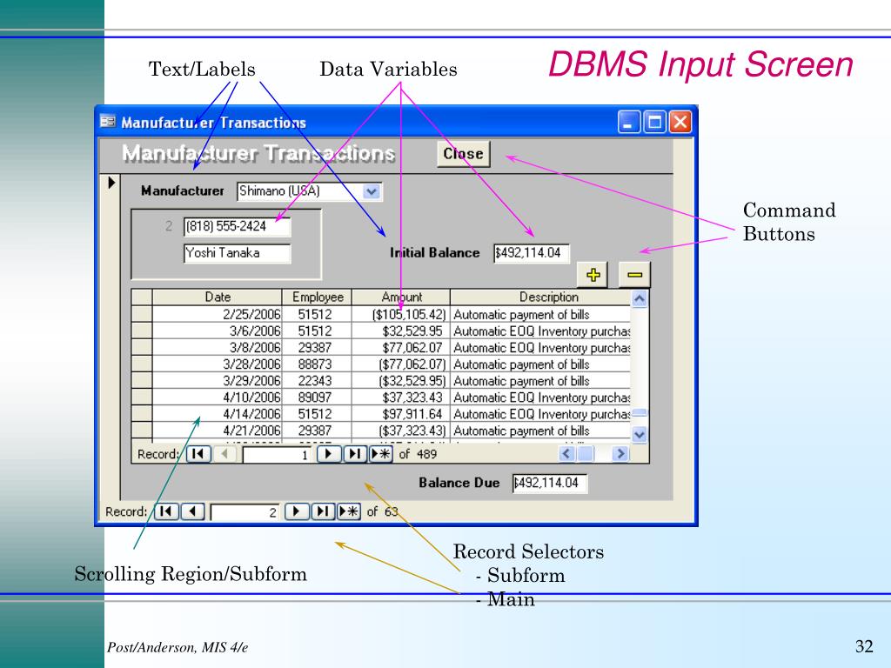Click the yellow minus remove button
This screenshot has height=668, width=891.
(634, 275)
